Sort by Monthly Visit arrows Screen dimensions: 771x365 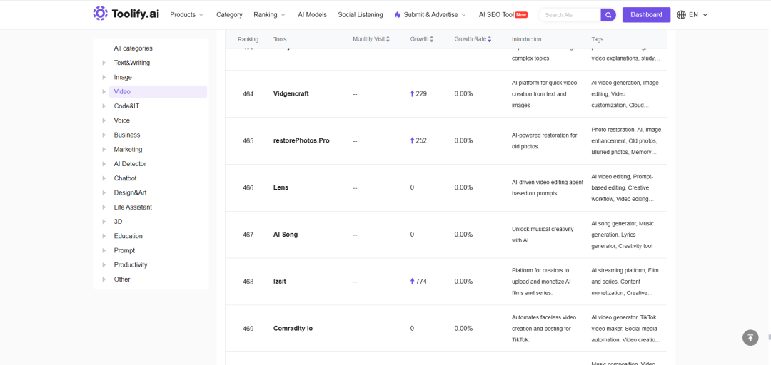tap(388, 39)
